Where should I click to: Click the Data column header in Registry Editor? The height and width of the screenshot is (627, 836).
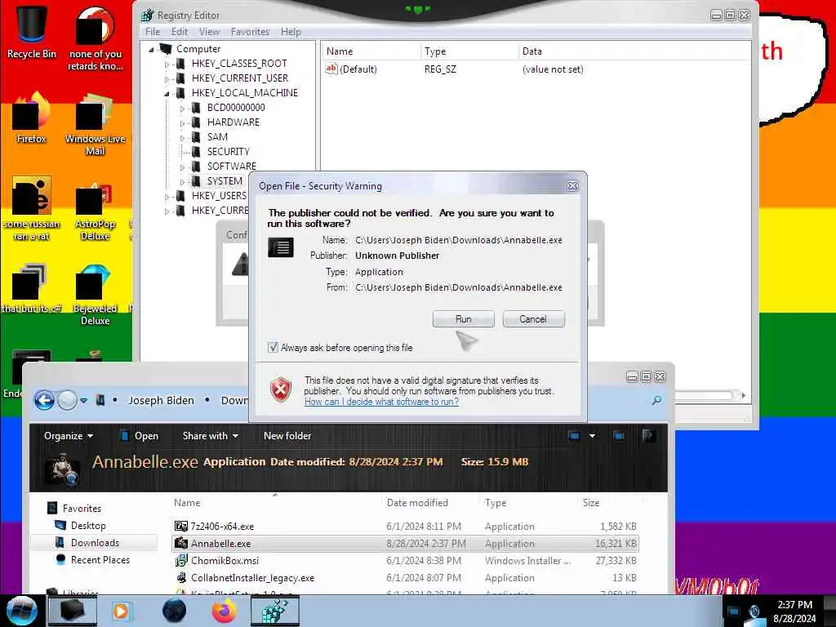tap(532, 51)
